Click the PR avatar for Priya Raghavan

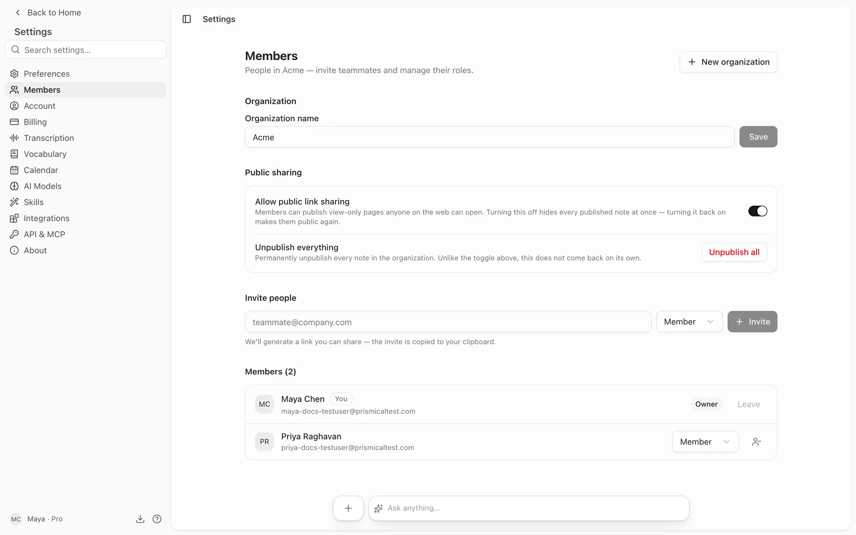[264, 442]
